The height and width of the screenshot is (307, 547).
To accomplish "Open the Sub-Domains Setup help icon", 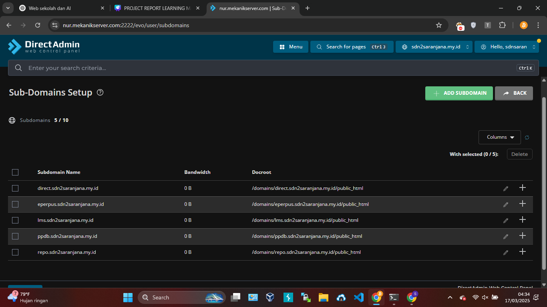I will pos(100,92).
